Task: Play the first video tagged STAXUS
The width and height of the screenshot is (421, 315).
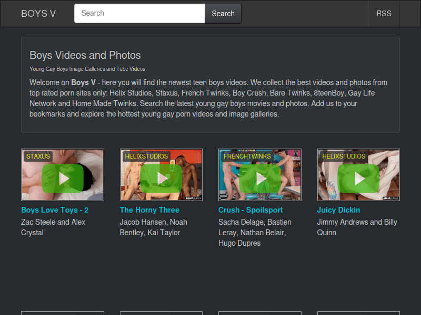Action: 63,178
